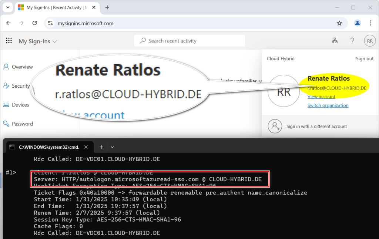The image size is (379, 239).
Task: Open Chrome's three-dot menu
Action: click(370, 23)
